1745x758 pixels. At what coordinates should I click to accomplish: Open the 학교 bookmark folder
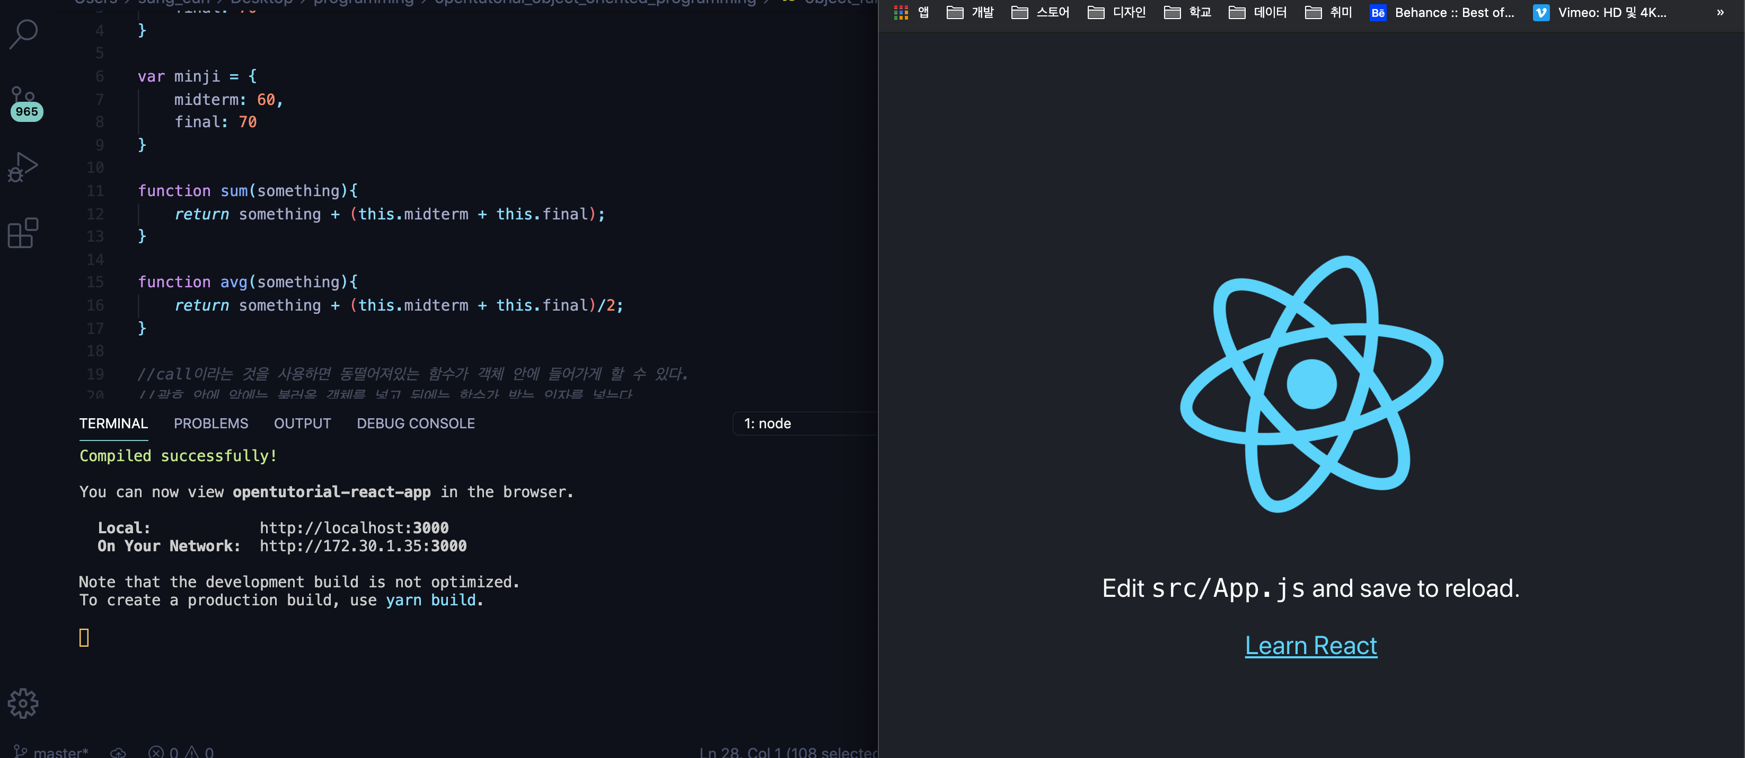(x=1187, y=12)
